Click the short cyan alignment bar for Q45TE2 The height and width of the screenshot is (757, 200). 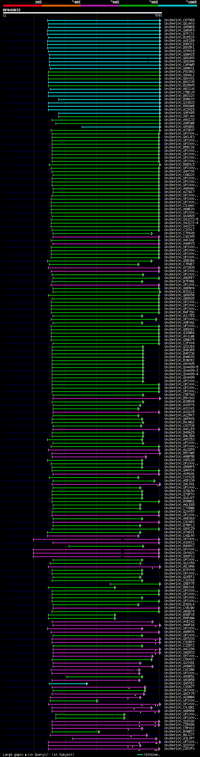(68, 684)
